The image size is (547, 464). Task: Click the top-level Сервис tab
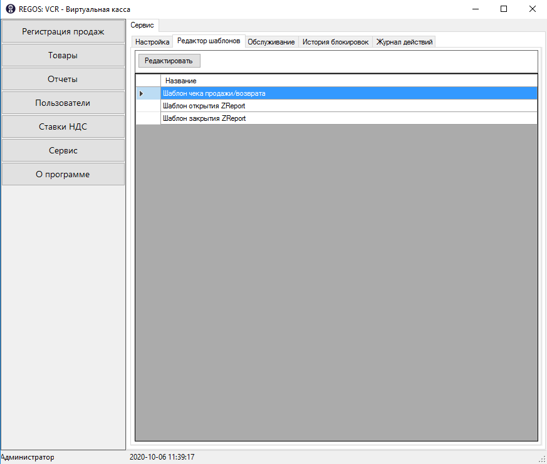pos(142,25)
